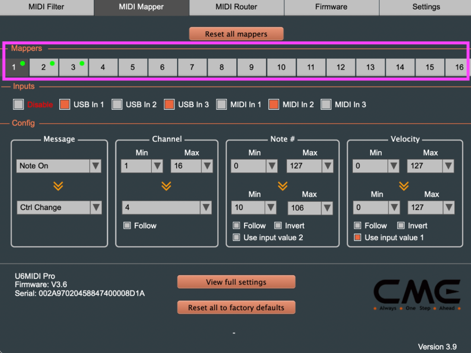The image size is (471, 353).
Task: Click Reset all mappers
Action: [236, 34]
